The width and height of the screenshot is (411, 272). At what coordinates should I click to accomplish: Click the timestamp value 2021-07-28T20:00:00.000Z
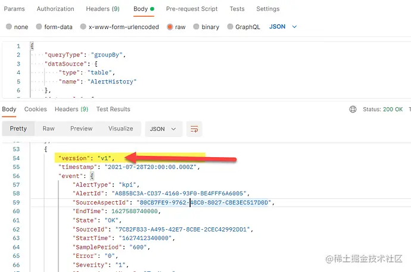click(151, 167)
